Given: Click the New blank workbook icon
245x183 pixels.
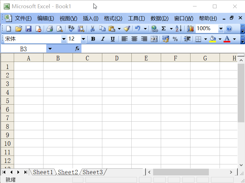Looking at the screenshot, I should pos(9,29).
